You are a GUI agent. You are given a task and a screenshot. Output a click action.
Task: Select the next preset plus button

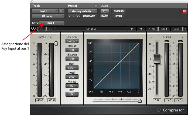(74, 16)
